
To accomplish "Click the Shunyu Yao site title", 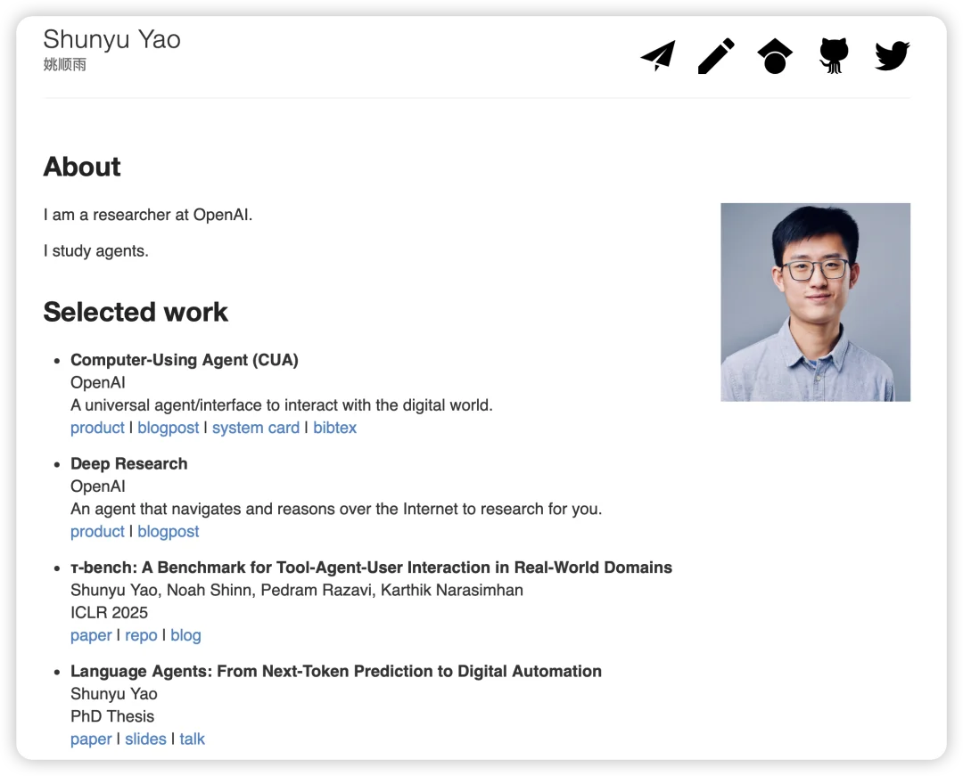I will pos(111,40).
